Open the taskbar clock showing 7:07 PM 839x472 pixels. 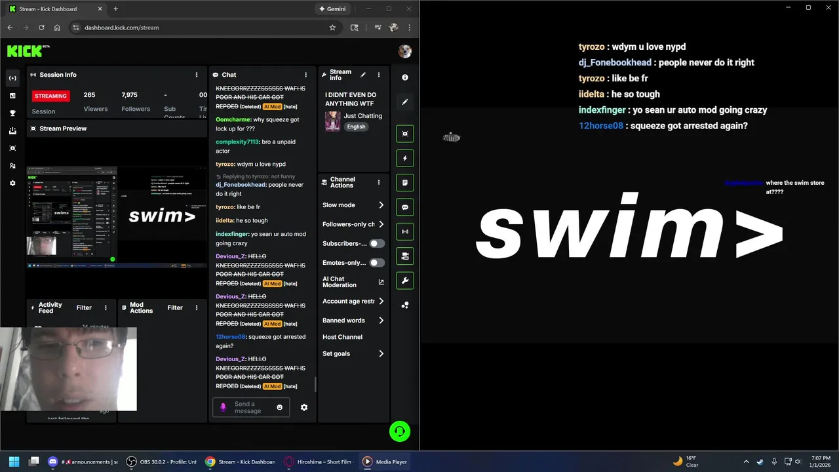(x=821, y=462)
